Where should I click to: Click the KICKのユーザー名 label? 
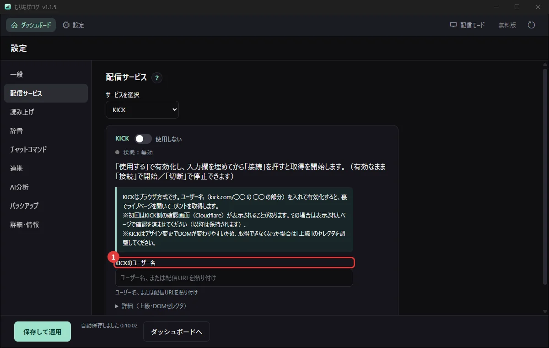pyautogui.click(x=136, y=262)
